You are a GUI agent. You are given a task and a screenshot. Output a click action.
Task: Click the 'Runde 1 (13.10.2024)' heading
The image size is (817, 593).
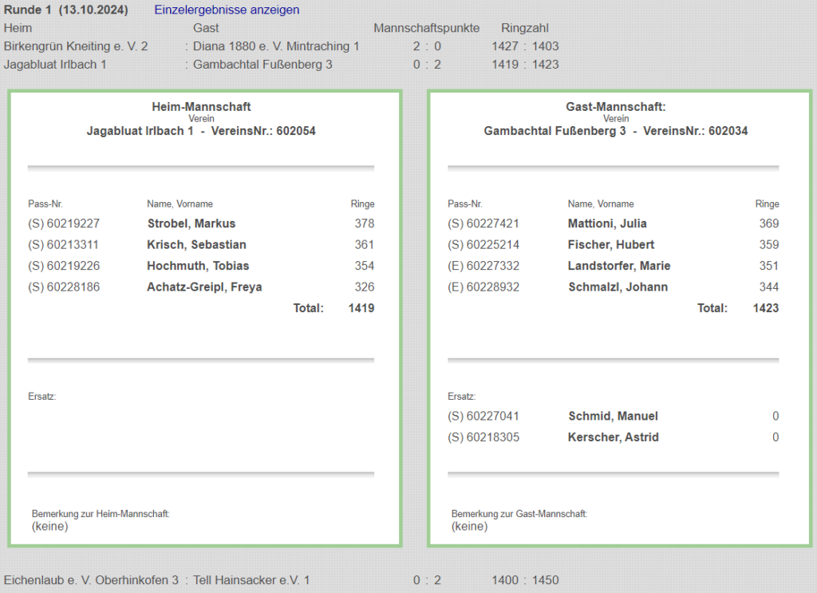[70, 10]
